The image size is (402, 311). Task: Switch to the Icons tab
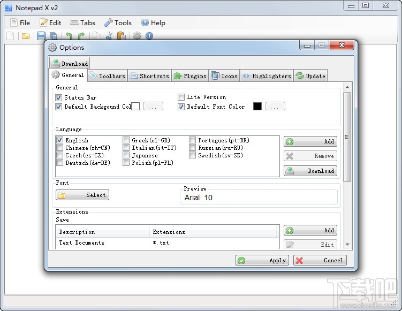(x=224, y=76)
